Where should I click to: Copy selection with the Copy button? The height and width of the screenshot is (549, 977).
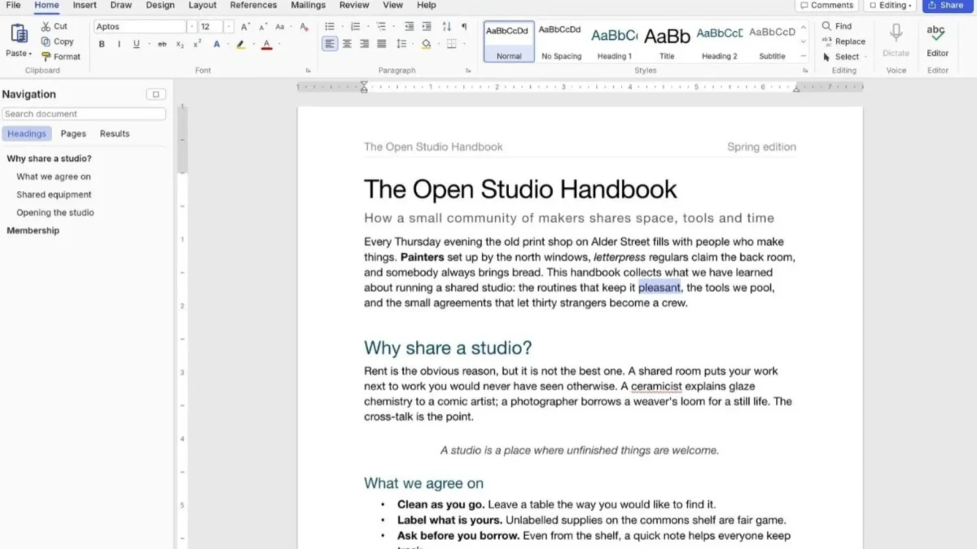(57, 41)
